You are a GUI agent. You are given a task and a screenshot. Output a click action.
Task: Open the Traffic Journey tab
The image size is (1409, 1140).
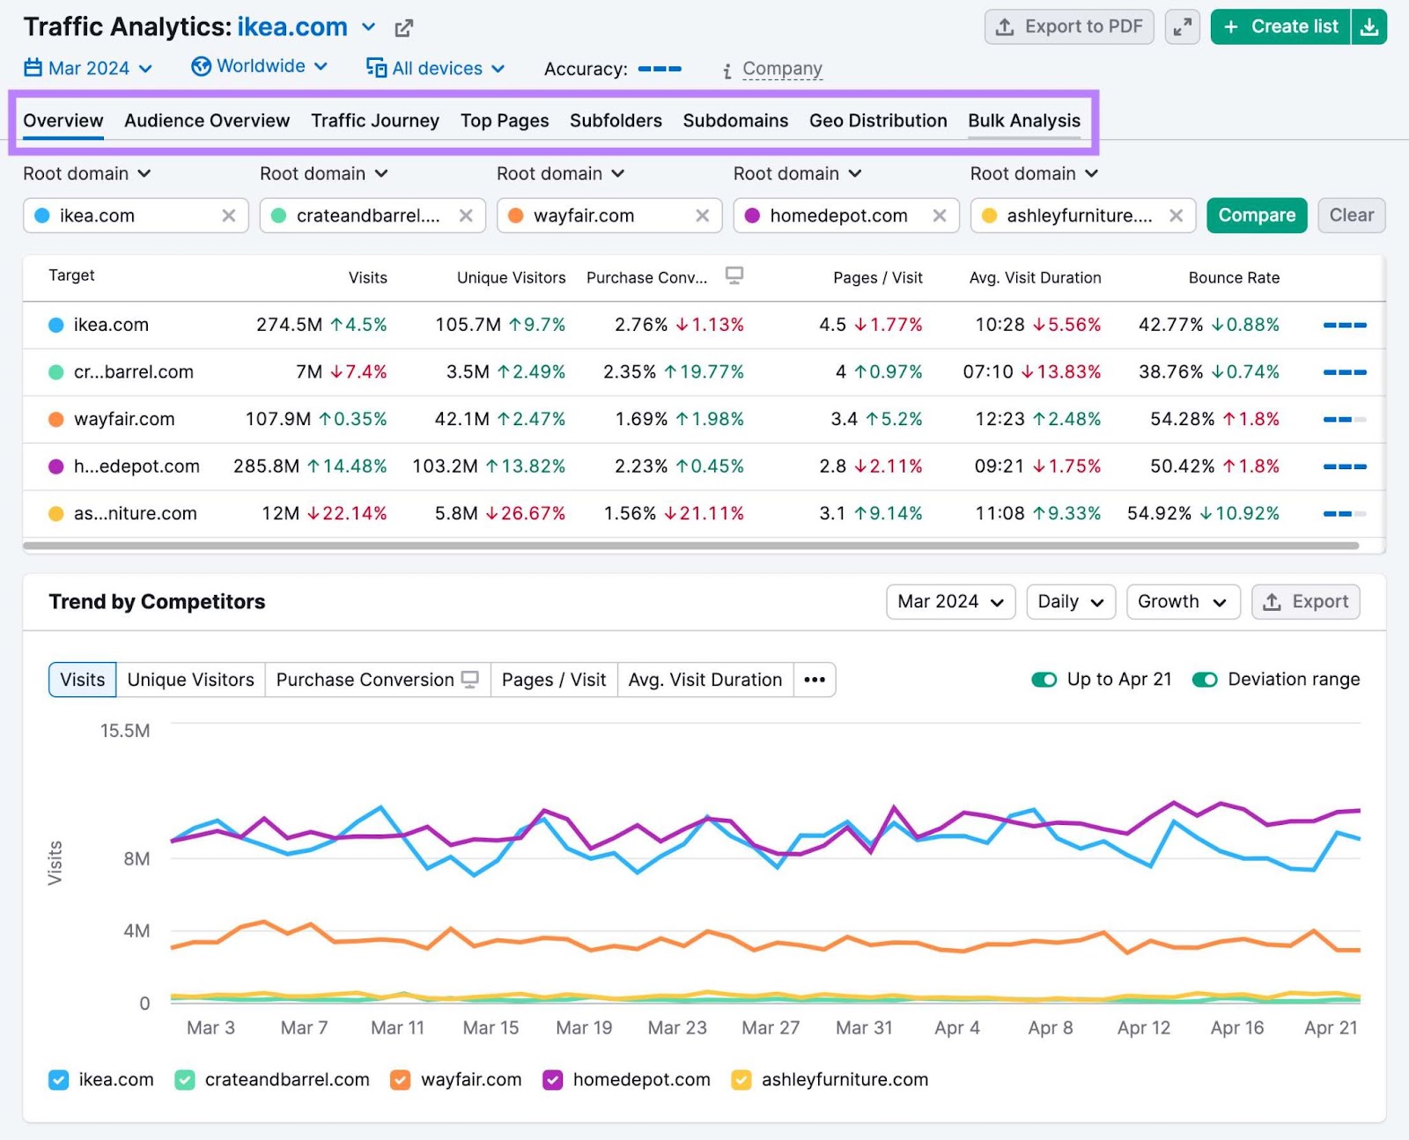click(375, 121)
